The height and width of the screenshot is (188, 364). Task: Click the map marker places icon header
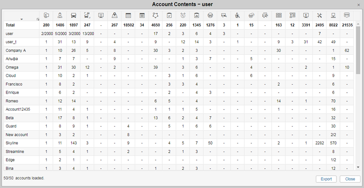[x=115, y=15]
